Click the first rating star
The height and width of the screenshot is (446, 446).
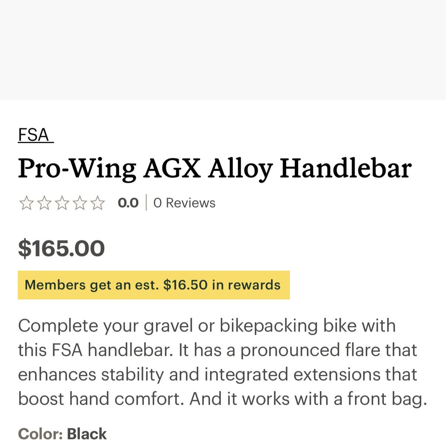click(x=26, y=203)
